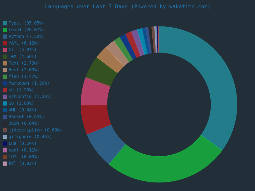
Task: Click the Rust legend color square
Action: pos(5,70)
